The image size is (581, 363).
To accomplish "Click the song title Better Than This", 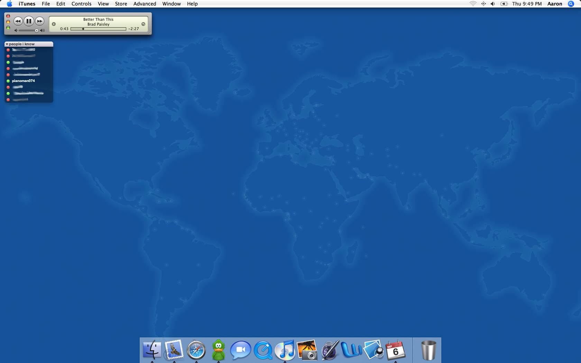I will tap(98, 19).
